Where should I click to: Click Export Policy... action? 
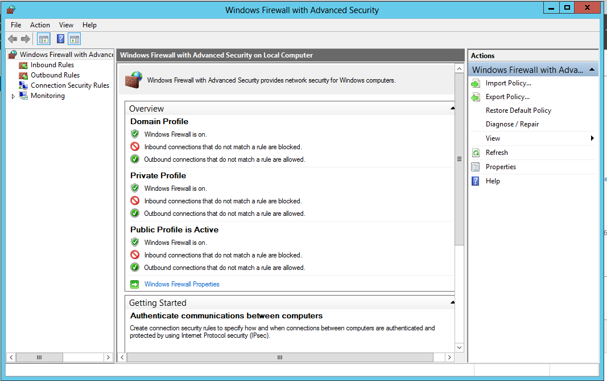507,97
